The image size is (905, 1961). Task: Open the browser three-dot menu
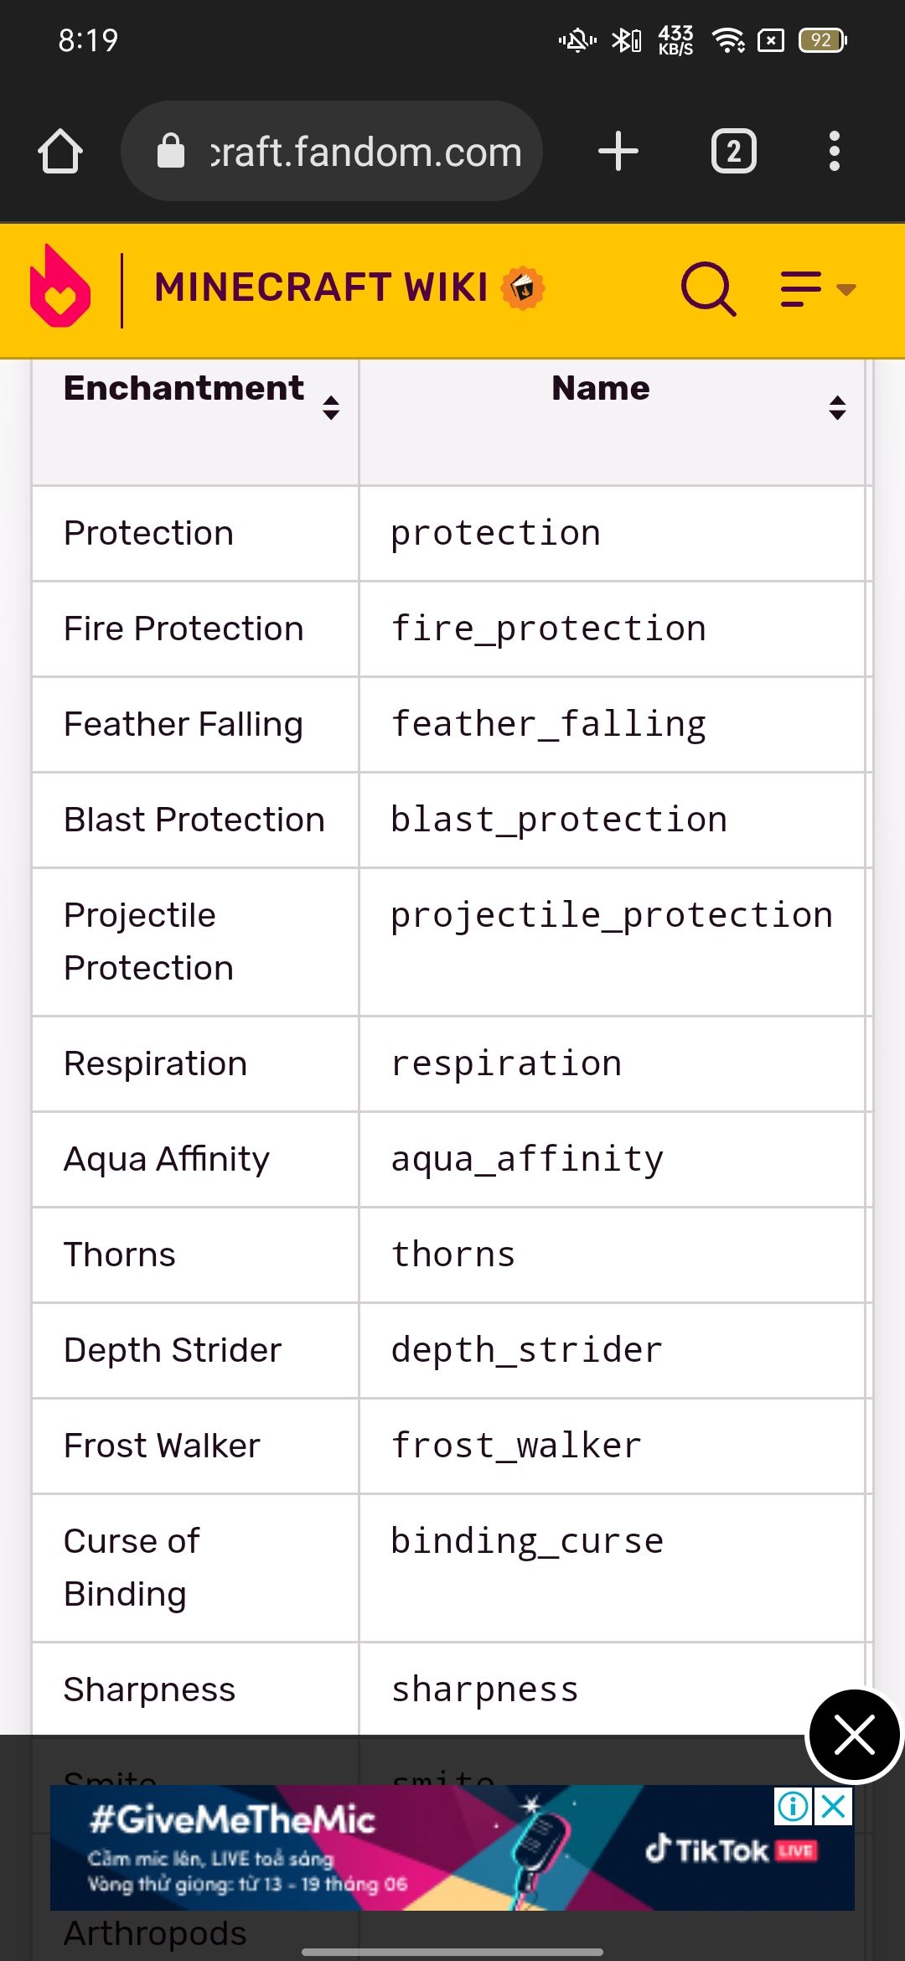834,152
